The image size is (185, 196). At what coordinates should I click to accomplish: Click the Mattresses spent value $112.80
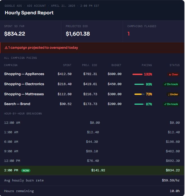pos(64,94)
